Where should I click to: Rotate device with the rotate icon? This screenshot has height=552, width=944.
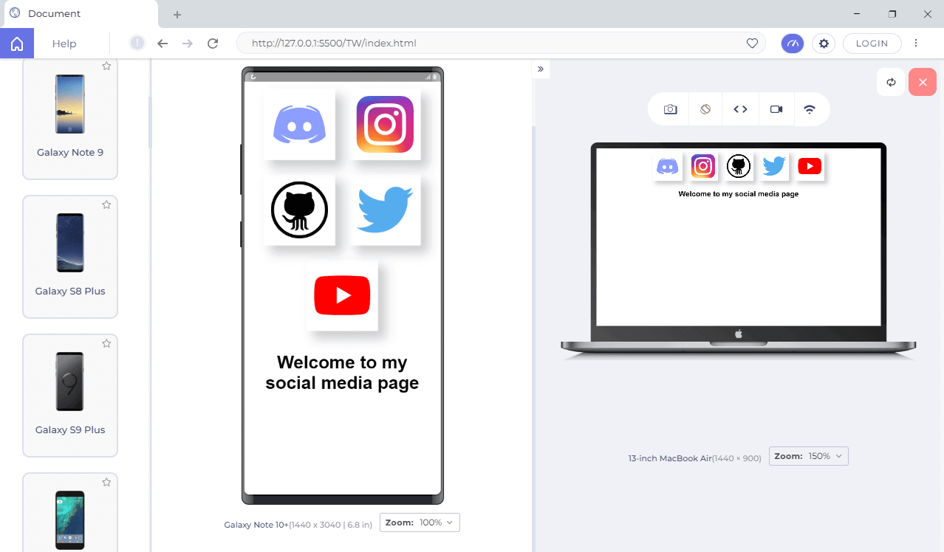[705, 109]
